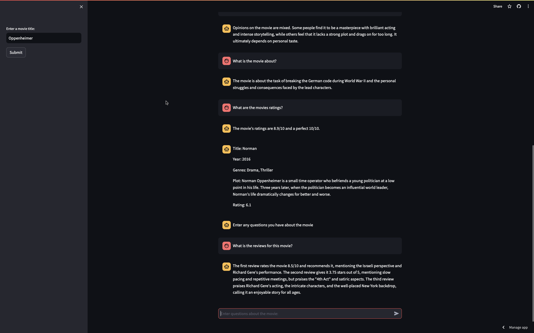Image resolution: width=534 pixels, height=333 pixels.
Task: Click the robot avatar beside 'Enter any questions' prompt
Action: pos(226,225)
